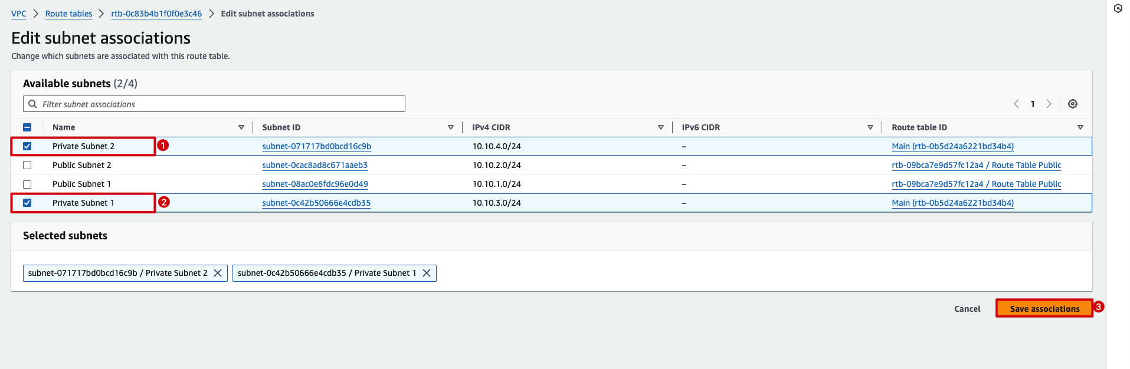Click the hexagon icon in right sidebar
Image resolution: width=1130 pixels, height=369 pixels.
point(1118,8)
